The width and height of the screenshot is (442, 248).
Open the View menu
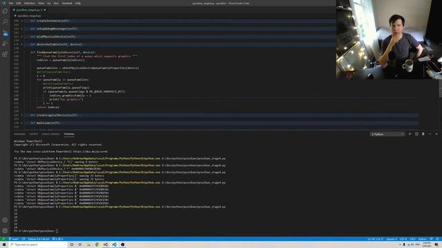[41, 3]
